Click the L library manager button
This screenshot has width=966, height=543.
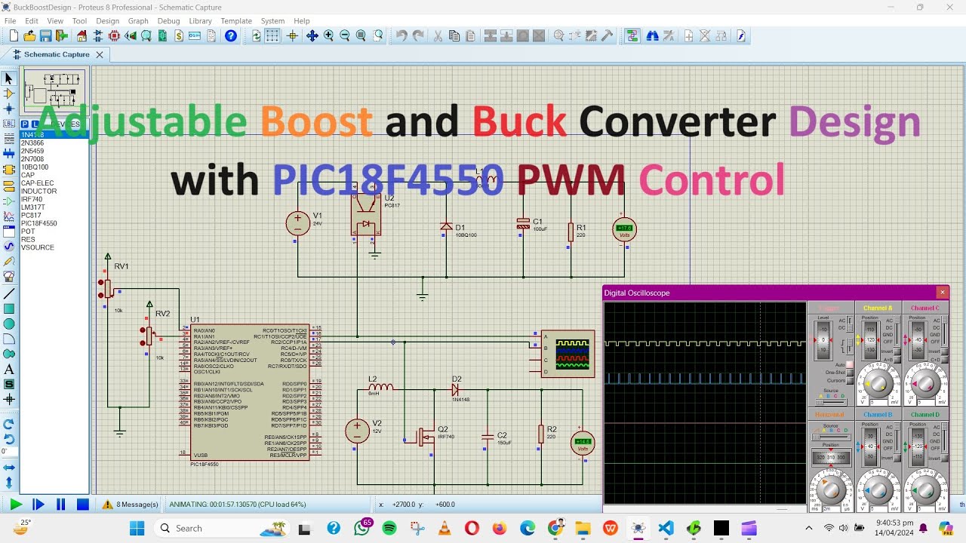click(x=34, y=124)
